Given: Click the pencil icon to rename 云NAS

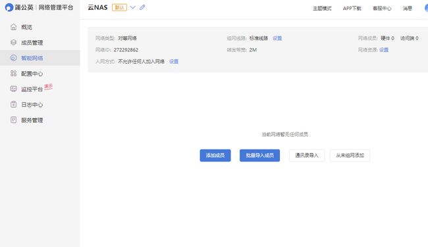Looking at the screenshot, I should [x=142, y=7].
